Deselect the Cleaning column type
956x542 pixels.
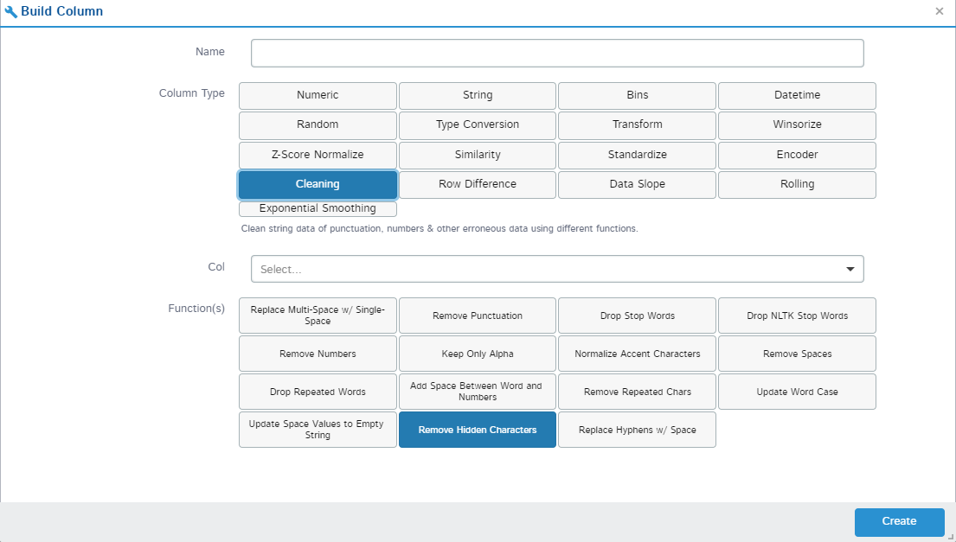coord(318,184)
